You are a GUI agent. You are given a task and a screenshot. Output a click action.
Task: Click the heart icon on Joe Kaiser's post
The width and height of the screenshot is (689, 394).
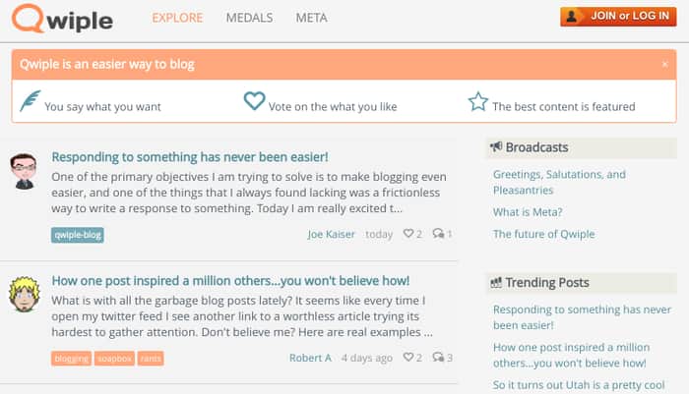[408, 234]
